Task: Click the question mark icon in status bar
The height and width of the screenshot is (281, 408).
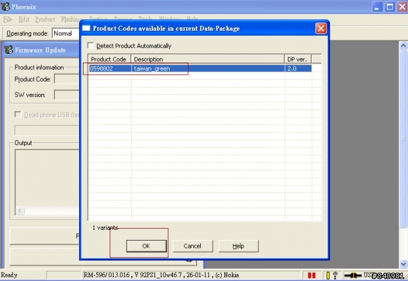Action: coord(335,275)
